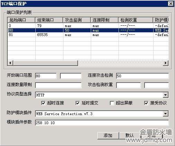The image size is (175, 146).
Task: Click the horizontal scrollbar thumb of the list
Action: click(x=45, y=63)
